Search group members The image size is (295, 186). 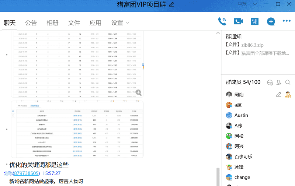(x=288, y=82)
